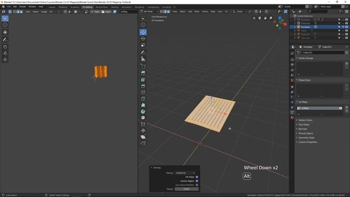This screenshot has width=350, height=197.
Task: Choose the Shrink/Fatten tool
Action: 143,130
